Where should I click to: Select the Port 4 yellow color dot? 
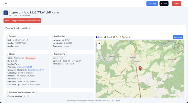[123, 37]
